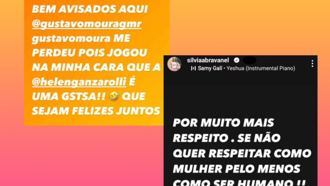This screenshot has width=330, height=186.
Task: Click the rolling laughing emoji
Action: click(x=115, y=97)
